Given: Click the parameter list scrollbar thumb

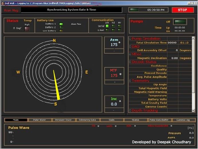Looking at the screenshot, I should coord(193,67).
